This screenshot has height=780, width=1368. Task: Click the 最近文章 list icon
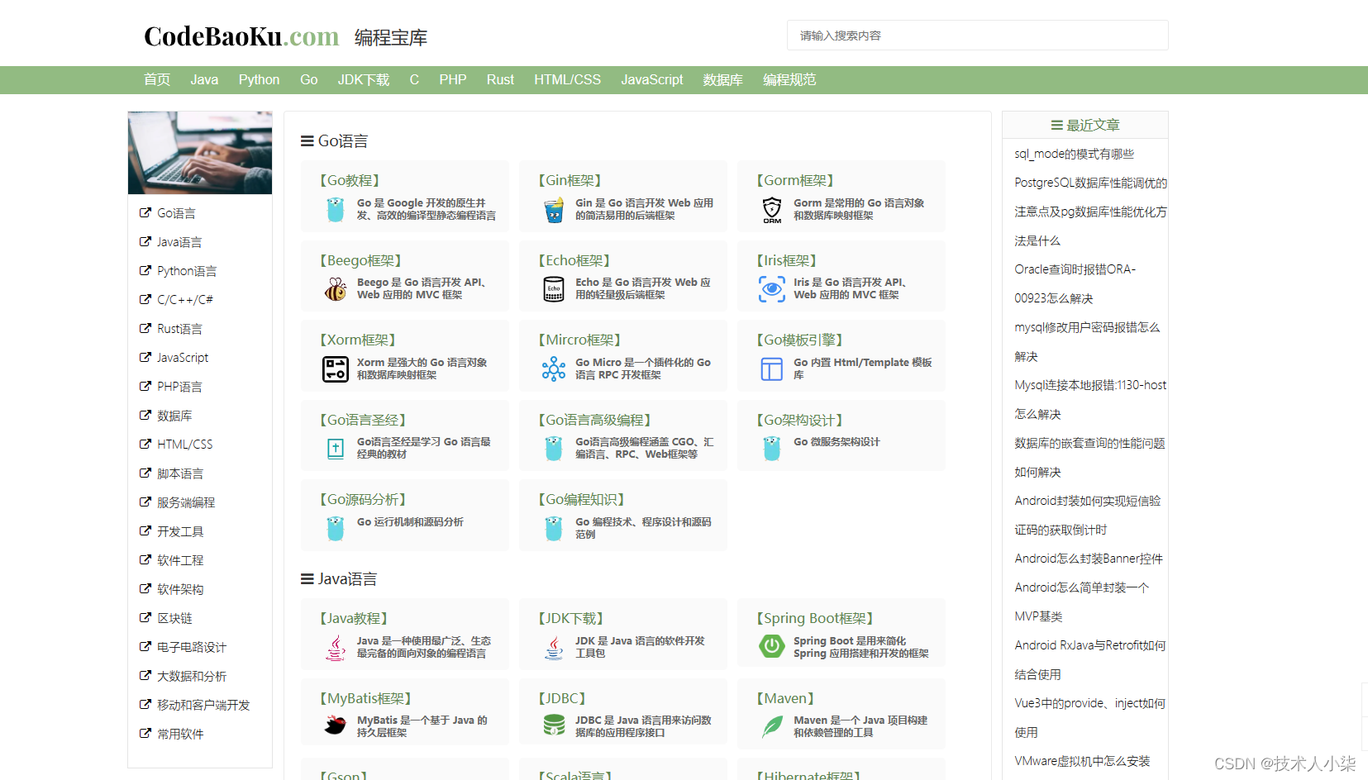pyautogui.click(x=1056, y=126)
